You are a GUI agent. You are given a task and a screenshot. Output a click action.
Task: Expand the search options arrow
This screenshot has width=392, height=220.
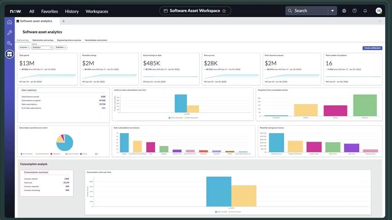tap(332, 10)
